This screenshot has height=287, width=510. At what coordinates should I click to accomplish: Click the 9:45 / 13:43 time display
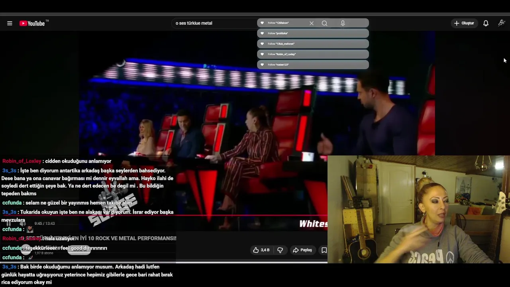(x=45, y=224)
